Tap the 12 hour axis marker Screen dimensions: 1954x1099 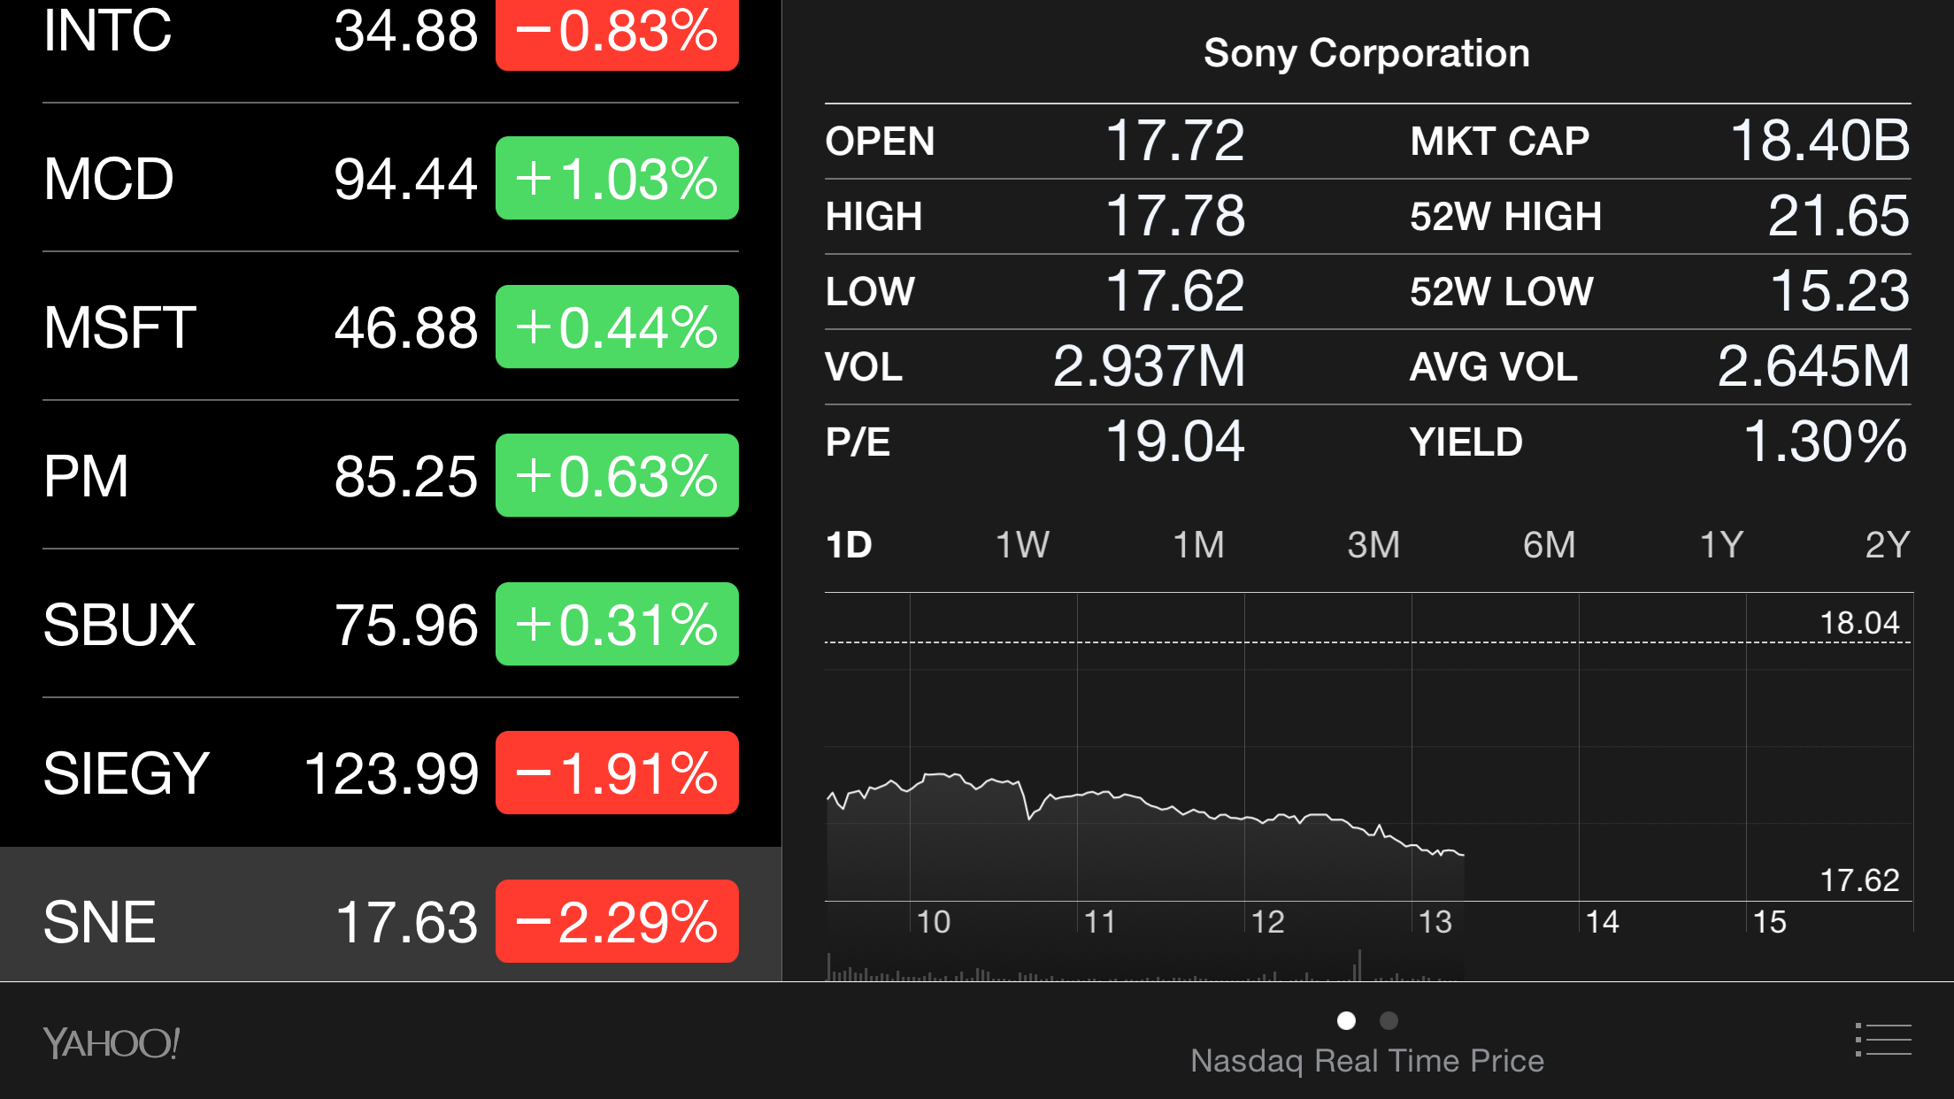coord(1267,922)
